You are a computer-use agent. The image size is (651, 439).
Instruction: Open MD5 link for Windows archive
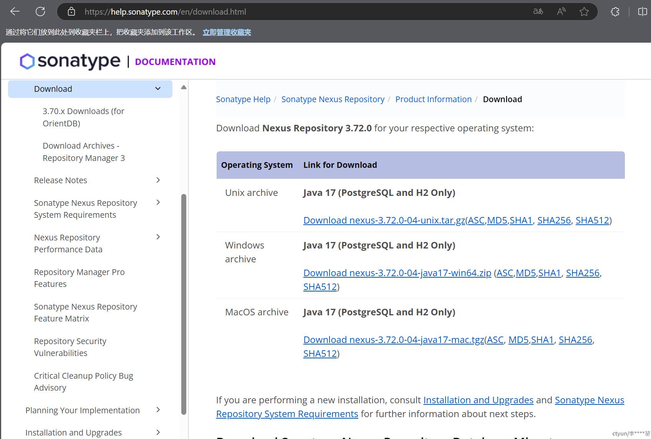click(x=526, y=273)
